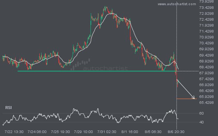
Task: Click time axis label 8/5 06:30
Action: 153,132
